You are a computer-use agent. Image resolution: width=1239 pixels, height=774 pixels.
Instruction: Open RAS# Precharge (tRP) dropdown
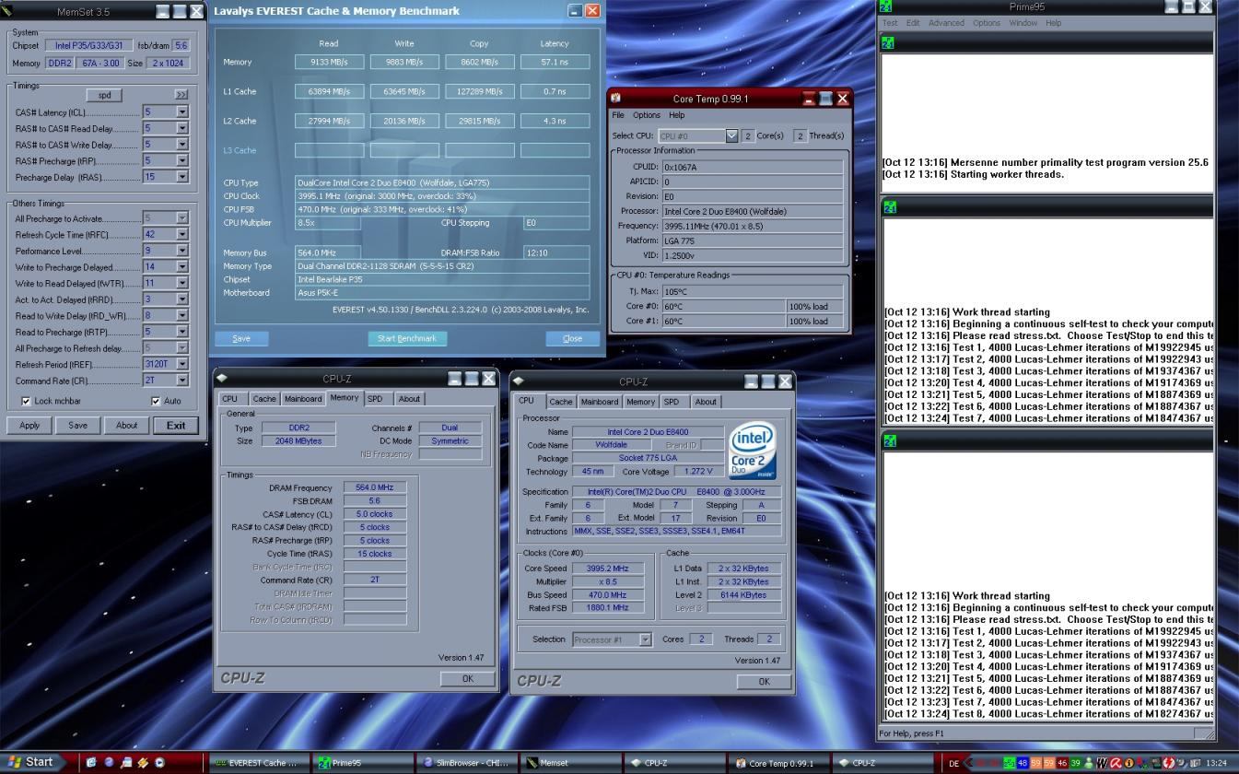tap(181, 160)
